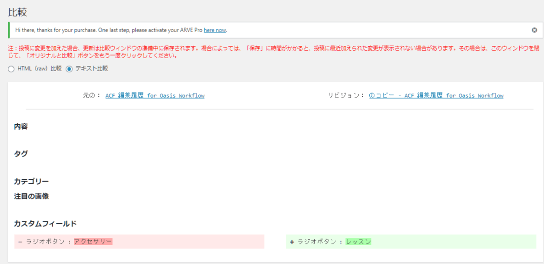Image resolution: width=544 pixels, height=264 pixels.
Task: Click the plus sign in added row
Action: (x=292, y=242)
